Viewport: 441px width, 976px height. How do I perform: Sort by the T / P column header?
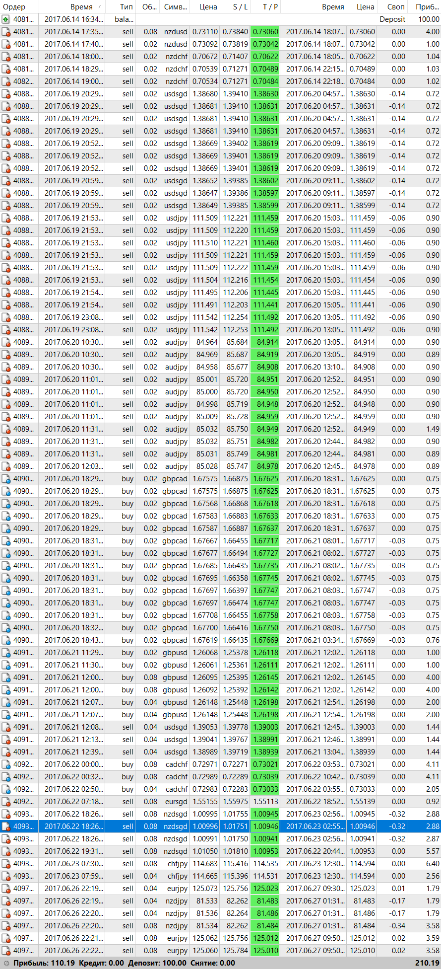[x=265, y=7]
